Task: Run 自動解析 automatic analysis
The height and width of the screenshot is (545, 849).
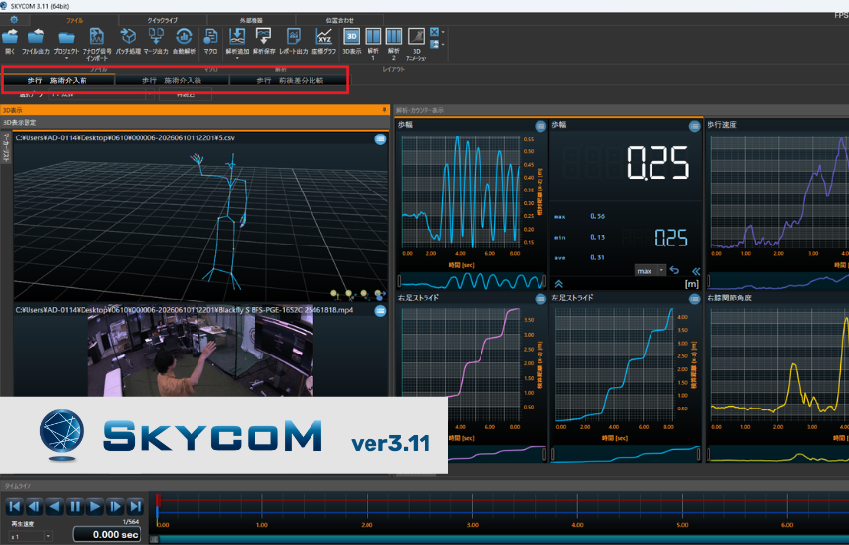Action: click(184, 36)
